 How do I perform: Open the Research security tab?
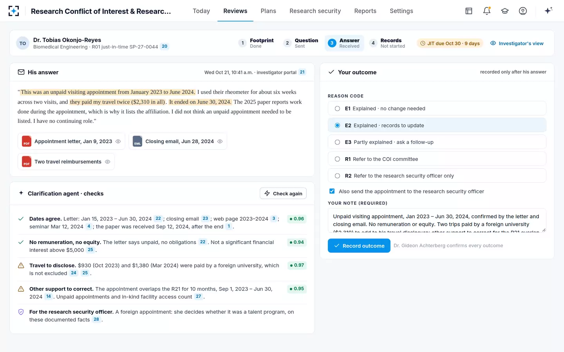coord(315,11)
